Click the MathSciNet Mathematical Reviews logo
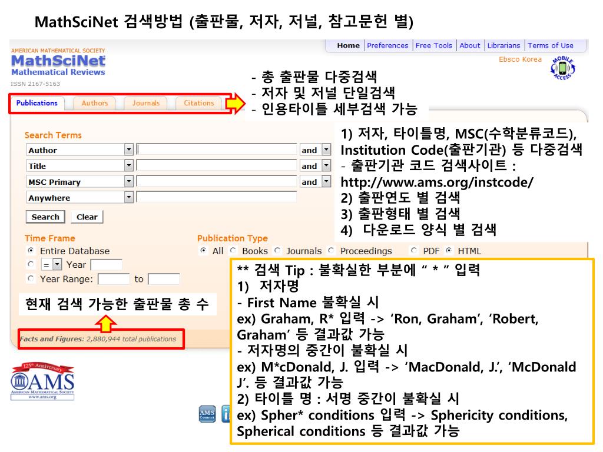This screenshot has width=603, height=452. click(58, 62)
